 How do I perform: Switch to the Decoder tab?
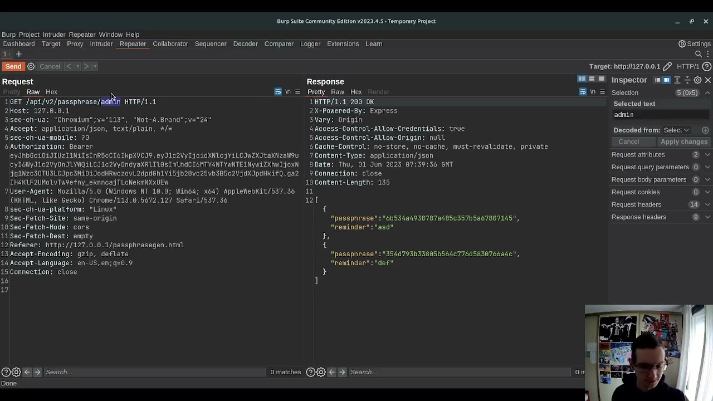245,44
